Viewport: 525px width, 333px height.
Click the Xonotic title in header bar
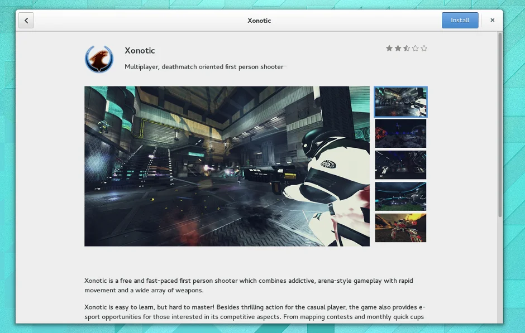click(x=259, y=21)
